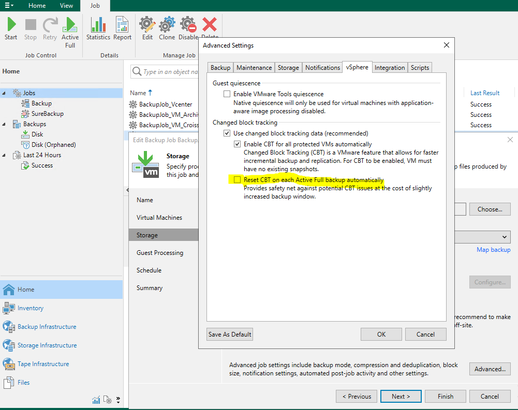Viewport: 518px width, 410px height.
Task: Open Tape Infrastructure view
Action: tap(43, 364)
